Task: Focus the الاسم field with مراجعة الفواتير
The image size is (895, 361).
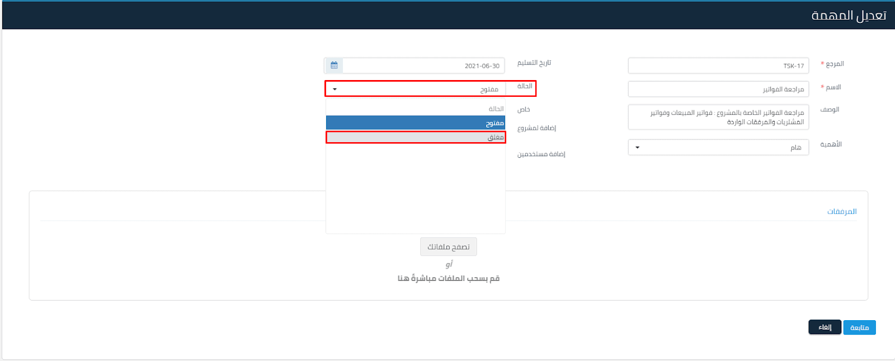Action: (718, 89)
